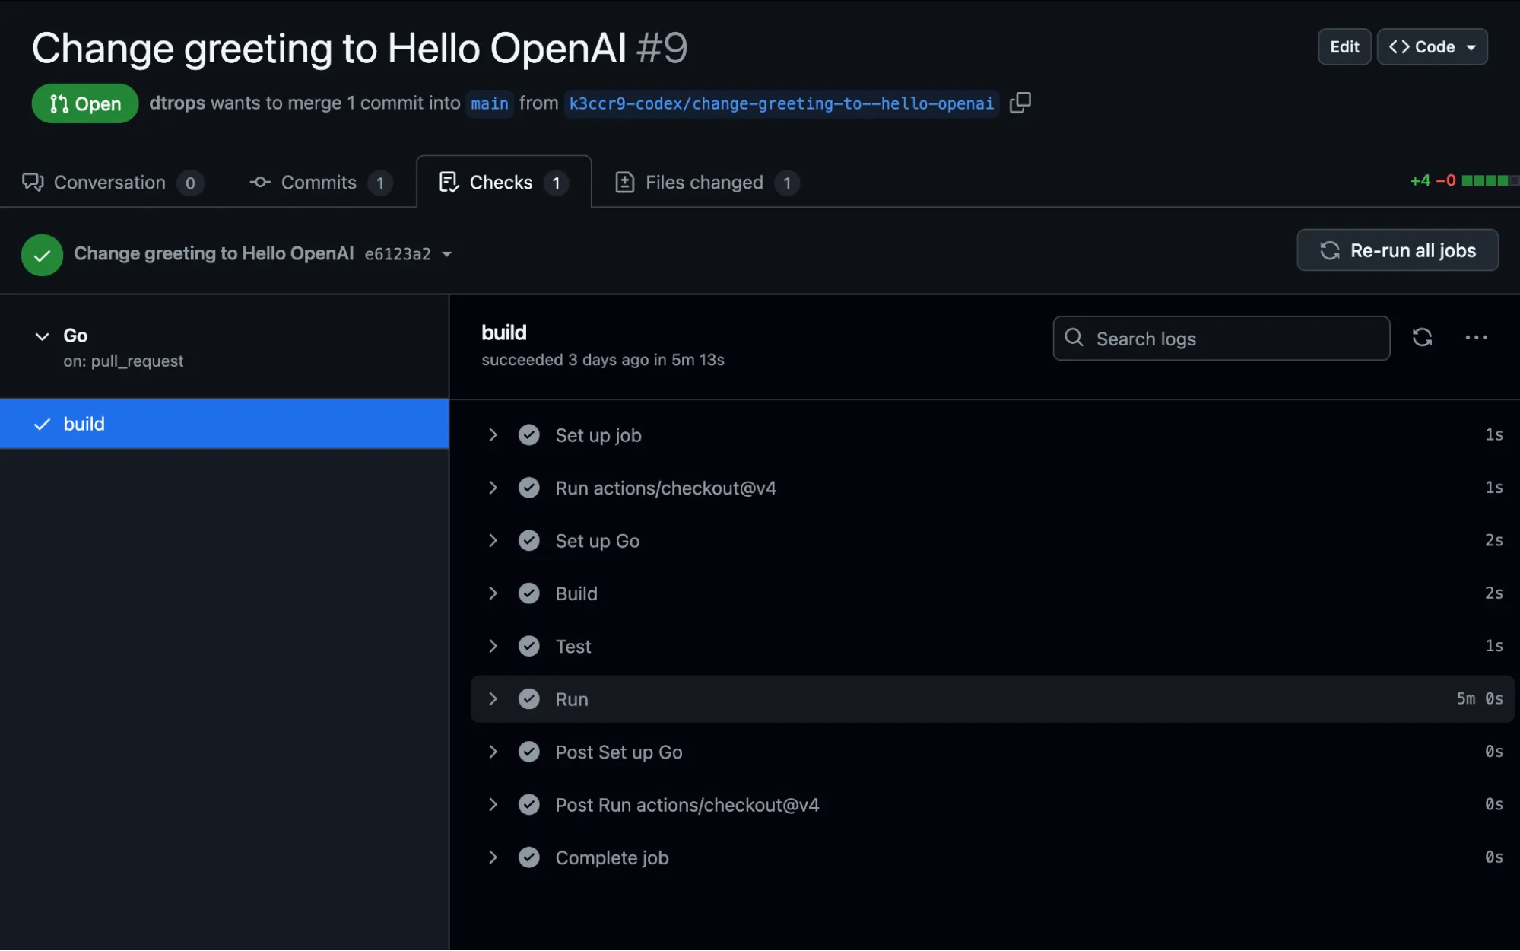Viewport: 1520px width, 951px height.
Task: Click the success checkmark on the Run step
Action: pos(528,698)
